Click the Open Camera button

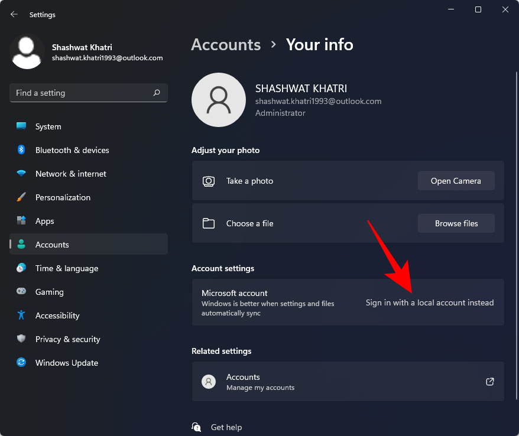(456, 181)
